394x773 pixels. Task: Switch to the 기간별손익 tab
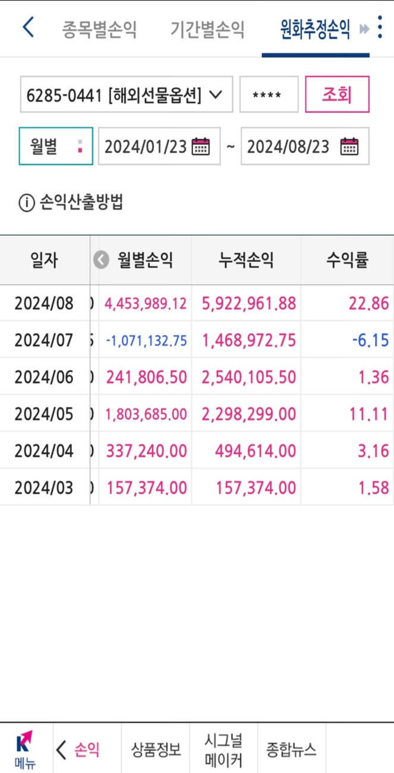point(207,29)
